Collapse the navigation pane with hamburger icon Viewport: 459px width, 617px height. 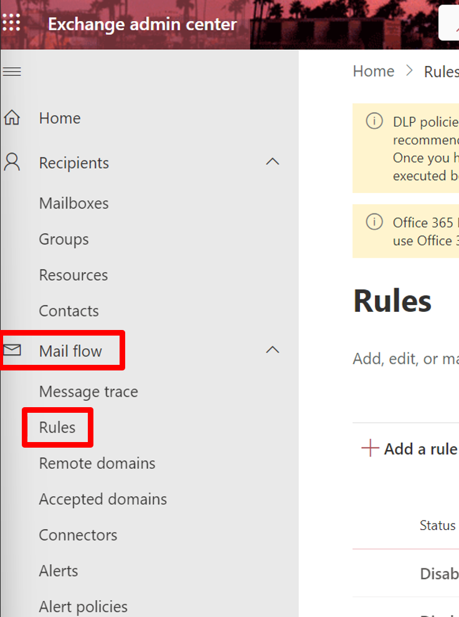12,71
